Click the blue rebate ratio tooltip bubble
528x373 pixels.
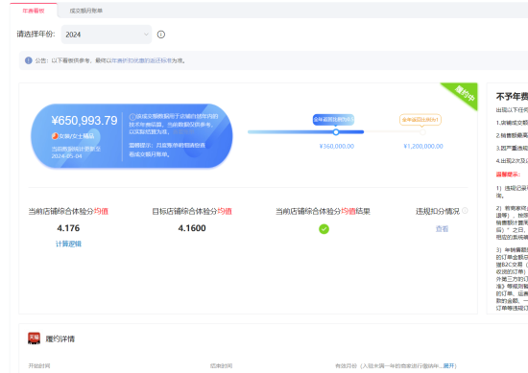tap(333, 120)
